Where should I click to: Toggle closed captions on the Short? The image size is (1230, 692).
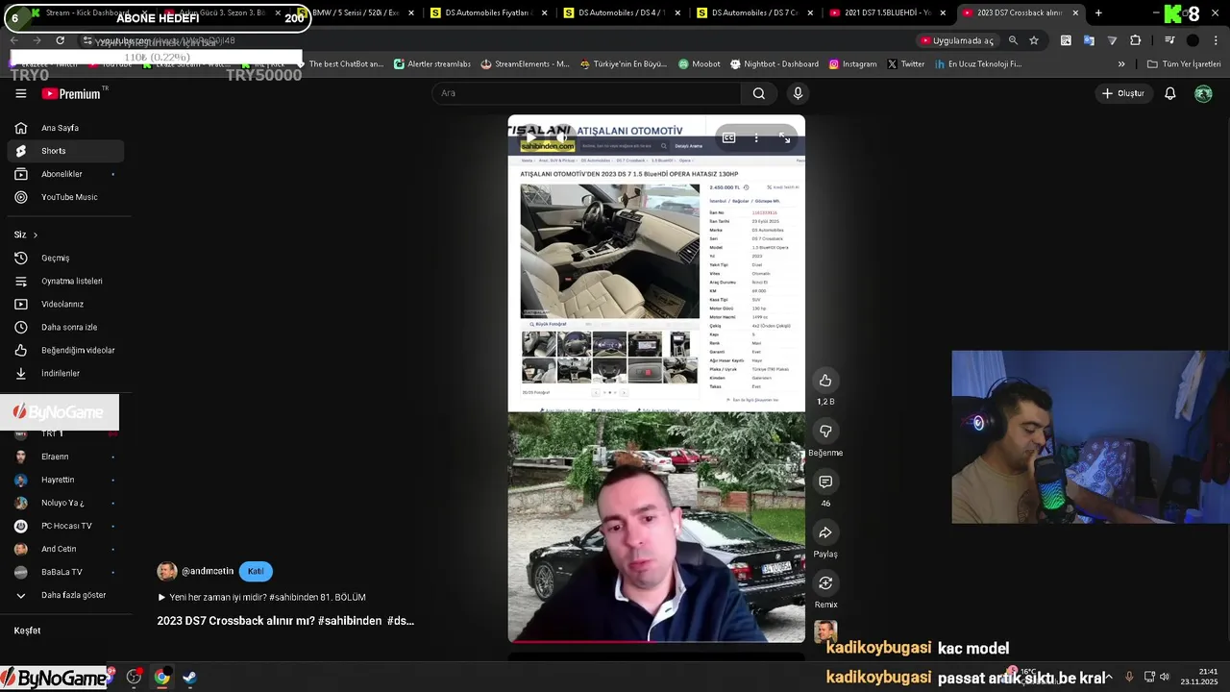pos(728,138)
